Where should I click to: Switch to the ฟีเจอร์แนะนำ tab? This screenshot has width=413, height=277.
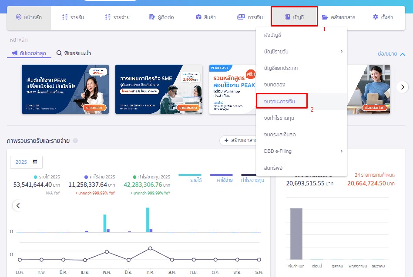tap(74, 53)
